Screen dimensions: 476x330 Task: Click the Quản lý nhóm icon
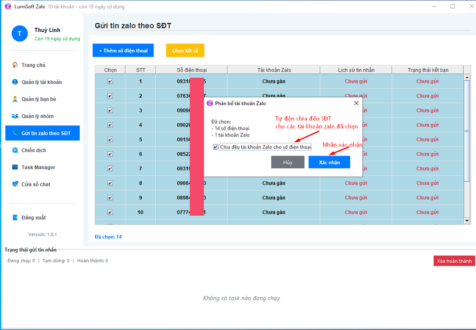pos(15,116)
